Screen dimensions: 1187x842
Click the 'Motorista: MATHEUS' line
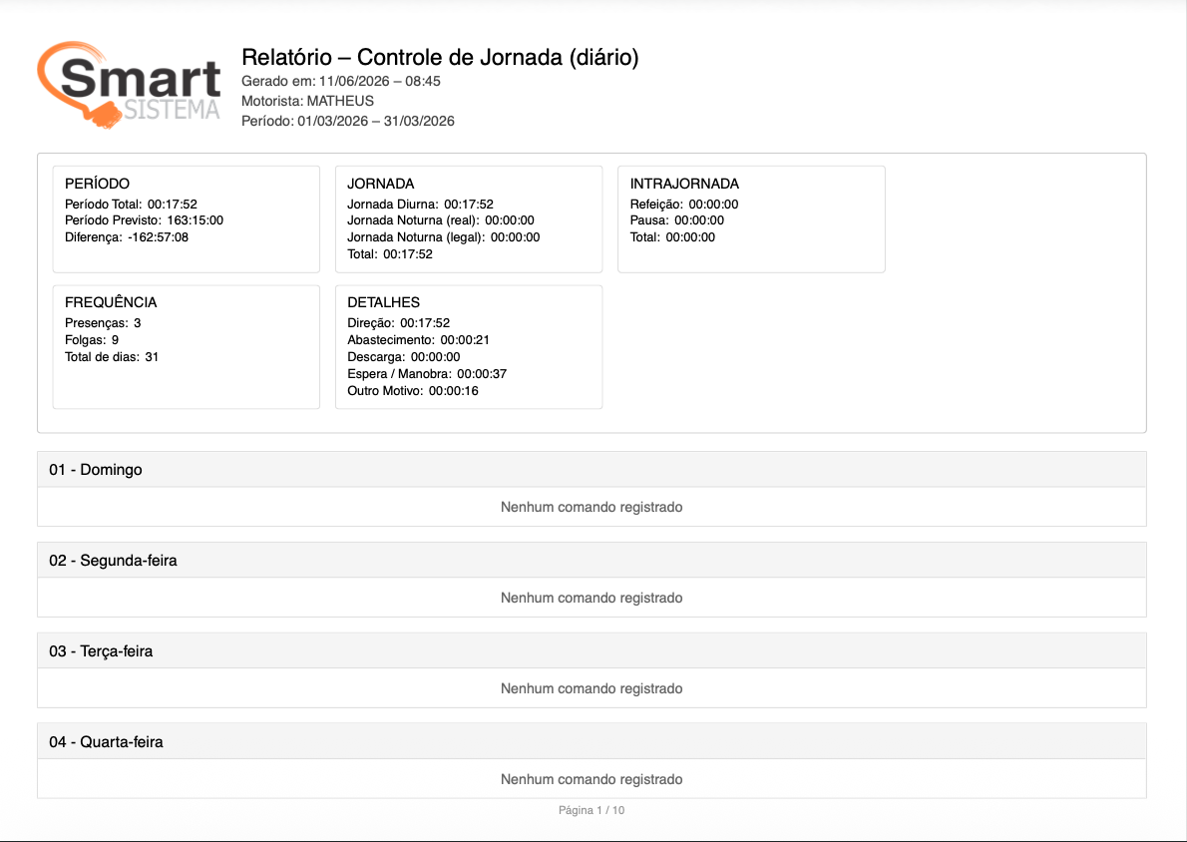(307, 101)
